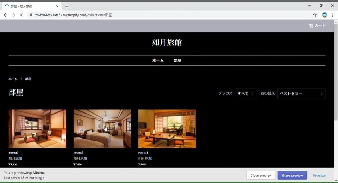The image size is (338, 183).
Task: Open the カート cart link
Action: pyautogui.click(x=317, y=25)
